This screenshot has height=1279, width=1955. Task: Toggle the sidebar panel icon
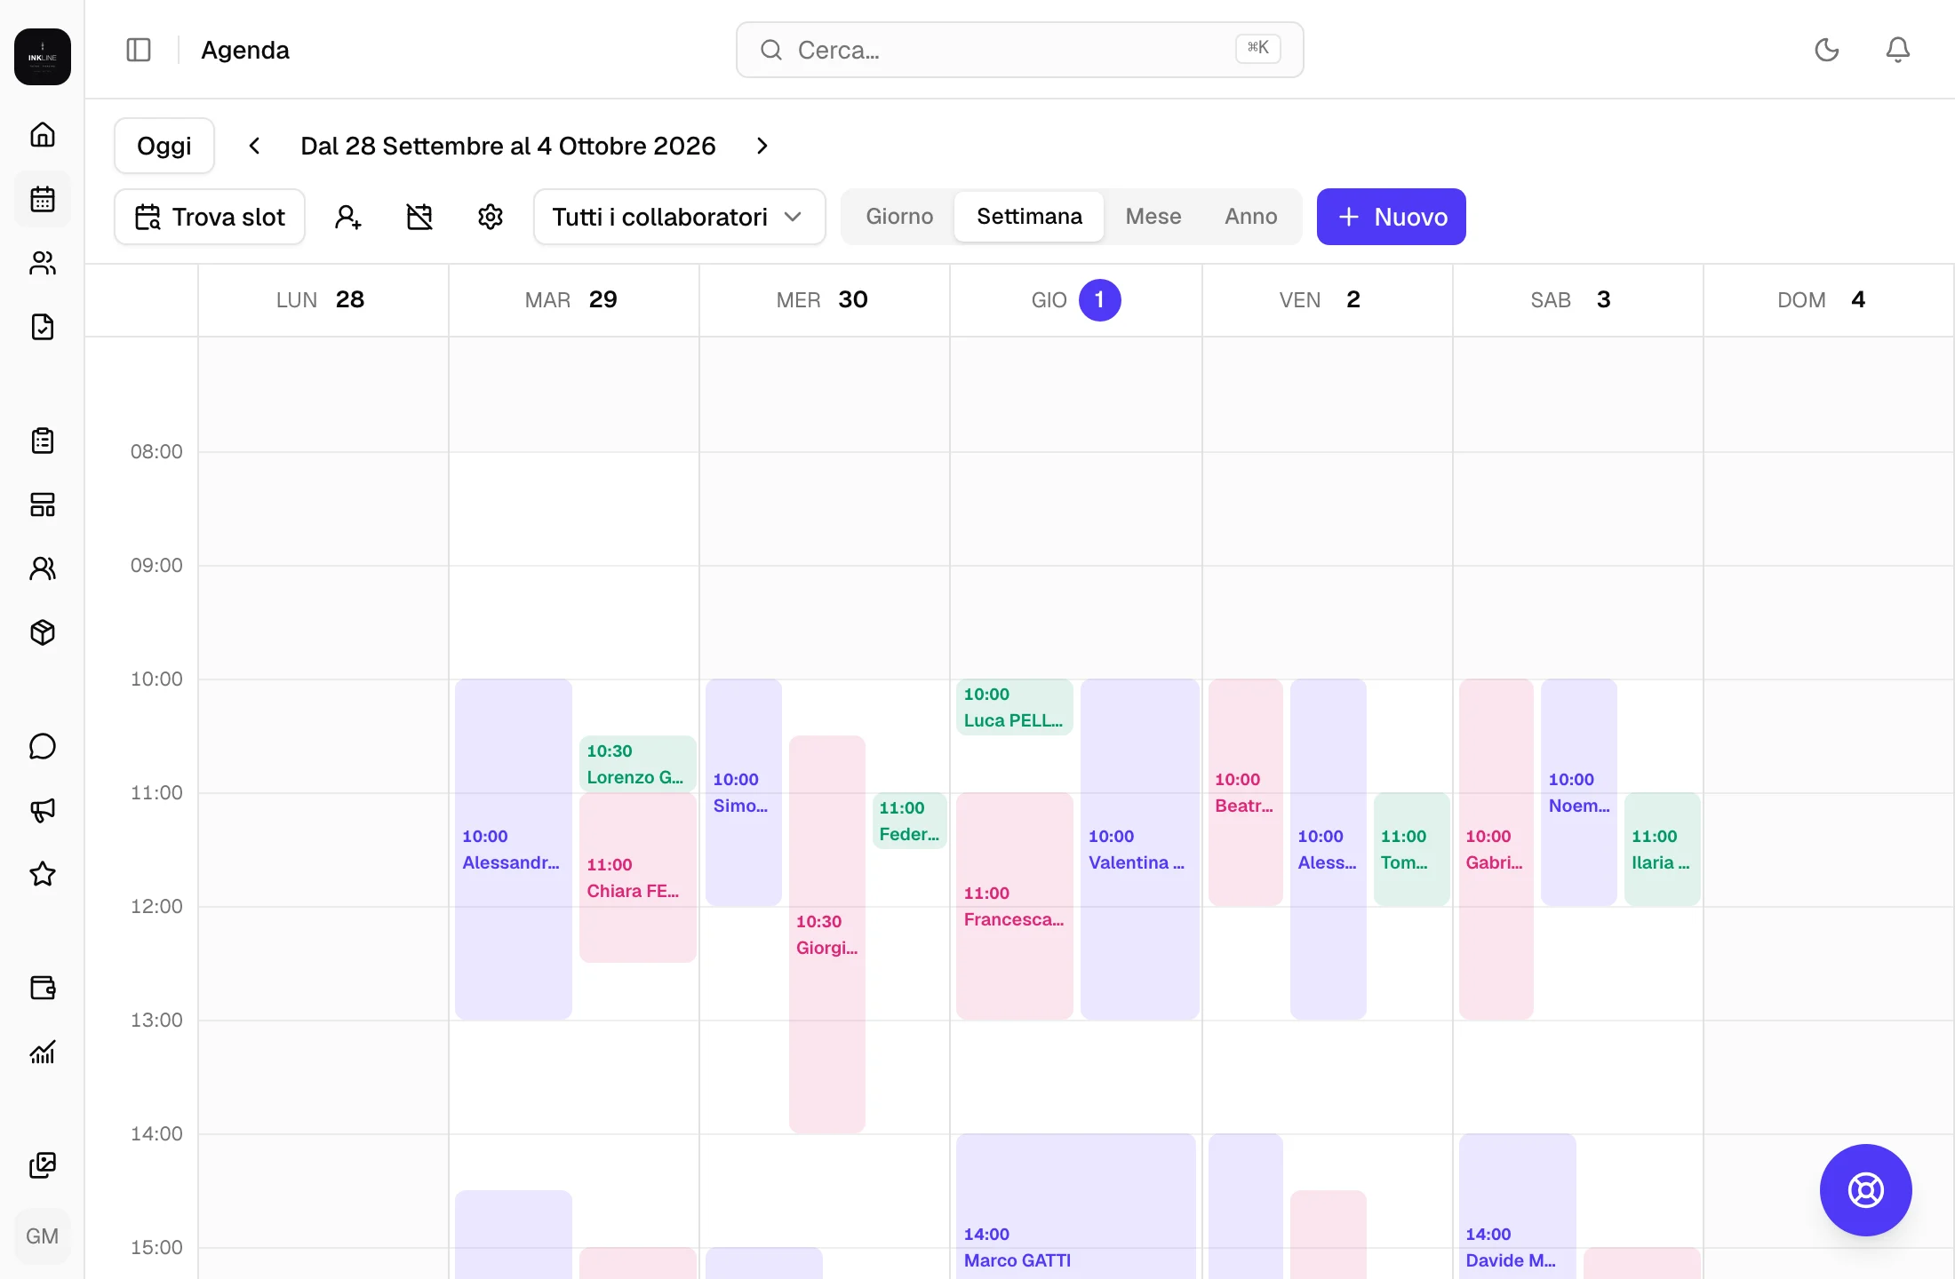tap(139, 50)
